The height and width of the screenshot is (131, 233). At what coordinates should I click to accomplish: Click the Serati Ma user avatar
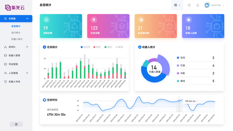(x=207, y=5)
